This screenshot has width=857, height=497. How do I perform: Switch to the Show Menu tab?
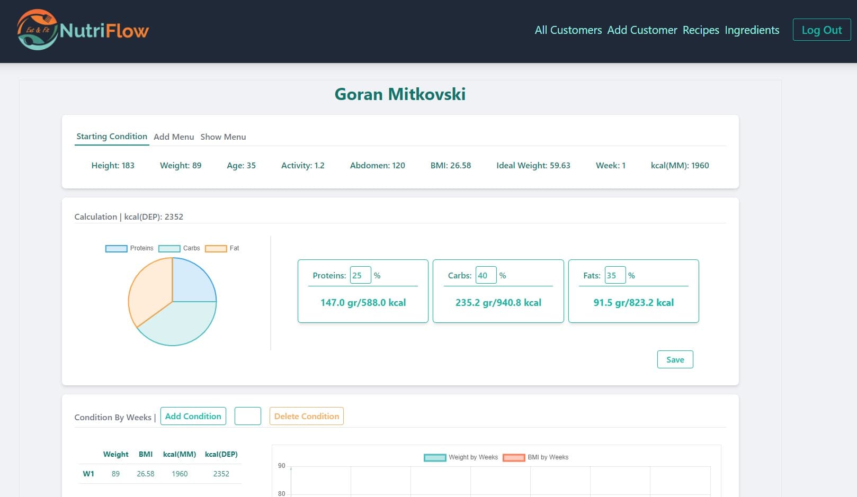[x=223, y=137]
